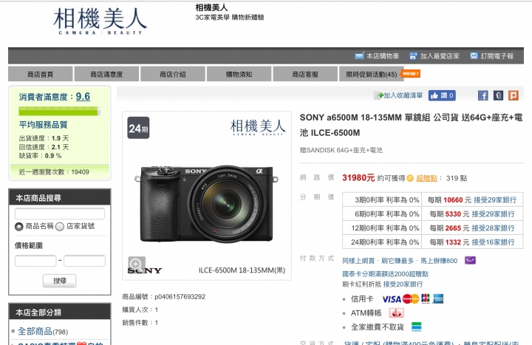Open 接受20家銀行 bonus offset link
This screenshot has width=532, height=345.
click(x=403, y=284)
